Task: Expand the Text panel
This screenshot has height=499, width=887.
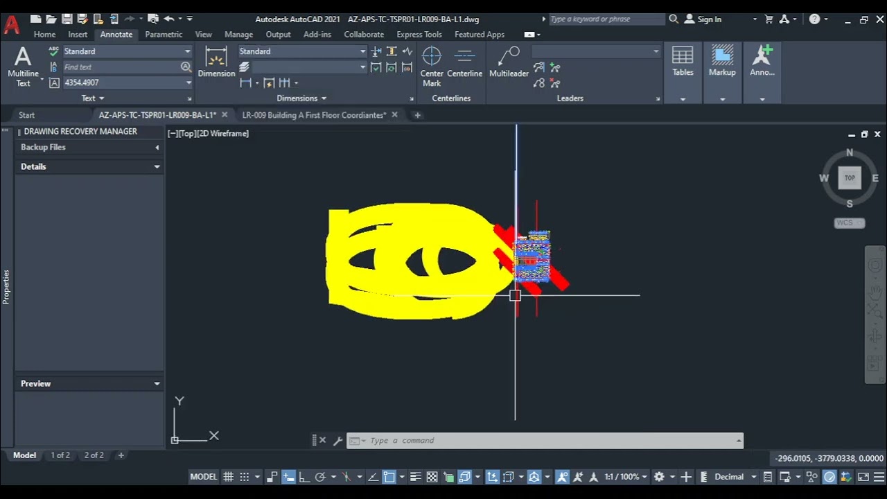Action: click(x=93, y=98)
